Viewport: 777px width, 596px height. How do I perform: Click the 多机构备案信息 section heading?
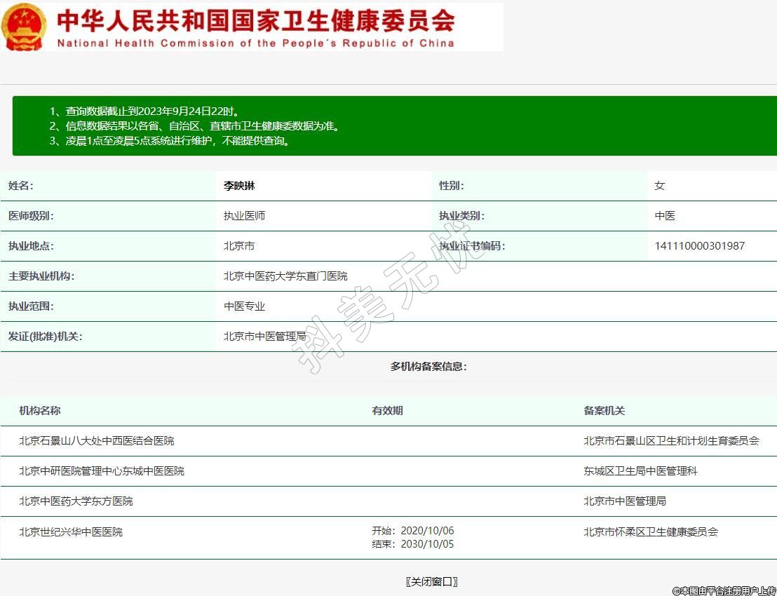[428, 366]
